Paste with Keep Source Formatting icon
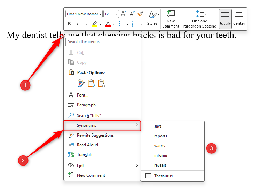The image size is (261, 192). pos(81,83)
